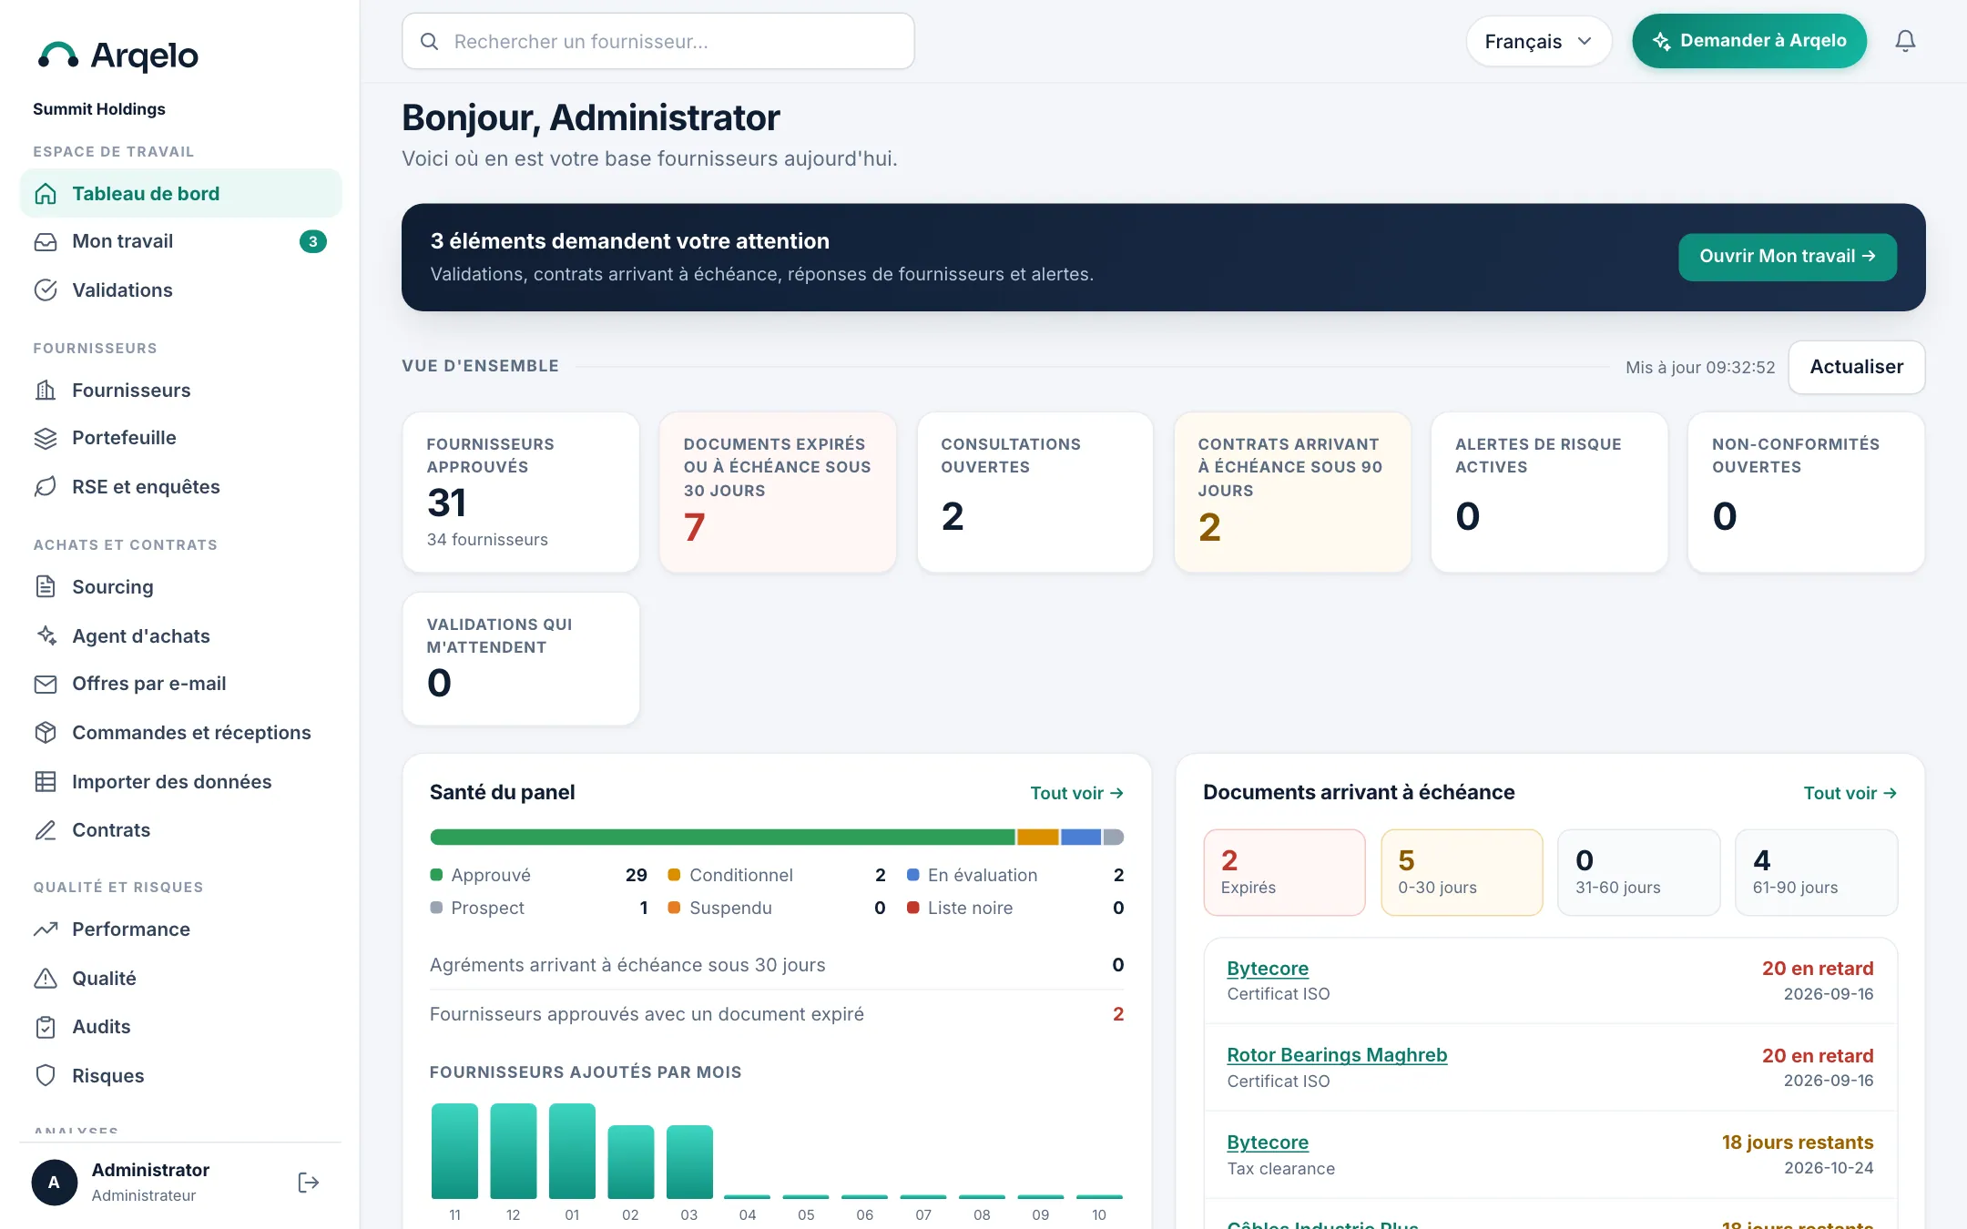Click the Demander à Arqelo button
The height and width of the screenshot is (1229, 1967).
click(x=1749, y=41)
